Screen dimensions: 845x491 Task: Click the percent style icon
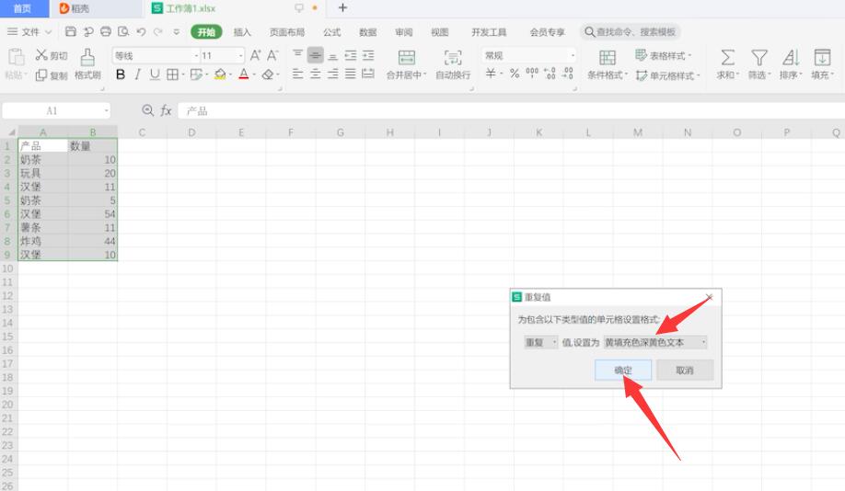(515, 74)
